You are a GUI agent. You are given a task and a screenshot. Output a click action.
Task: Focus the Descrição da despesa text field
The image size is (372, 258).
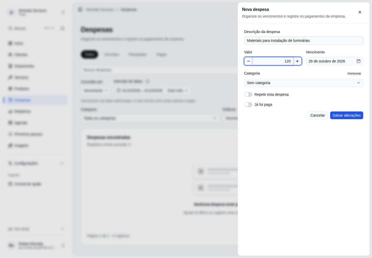point(304,41)
